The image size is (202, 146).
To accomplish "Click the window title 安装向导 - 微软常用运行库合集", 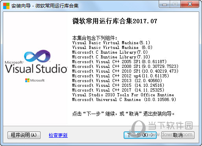I will [x=45, y=6].
